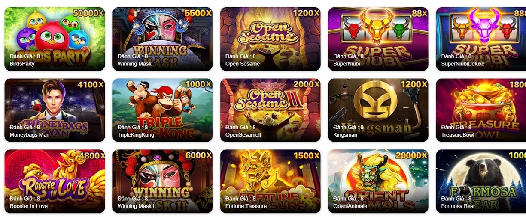Screen dimensions: 526x217
Task: Open the Formosa Bear game thumbnail
Action: pyautogui.click(x=481, y=181)
